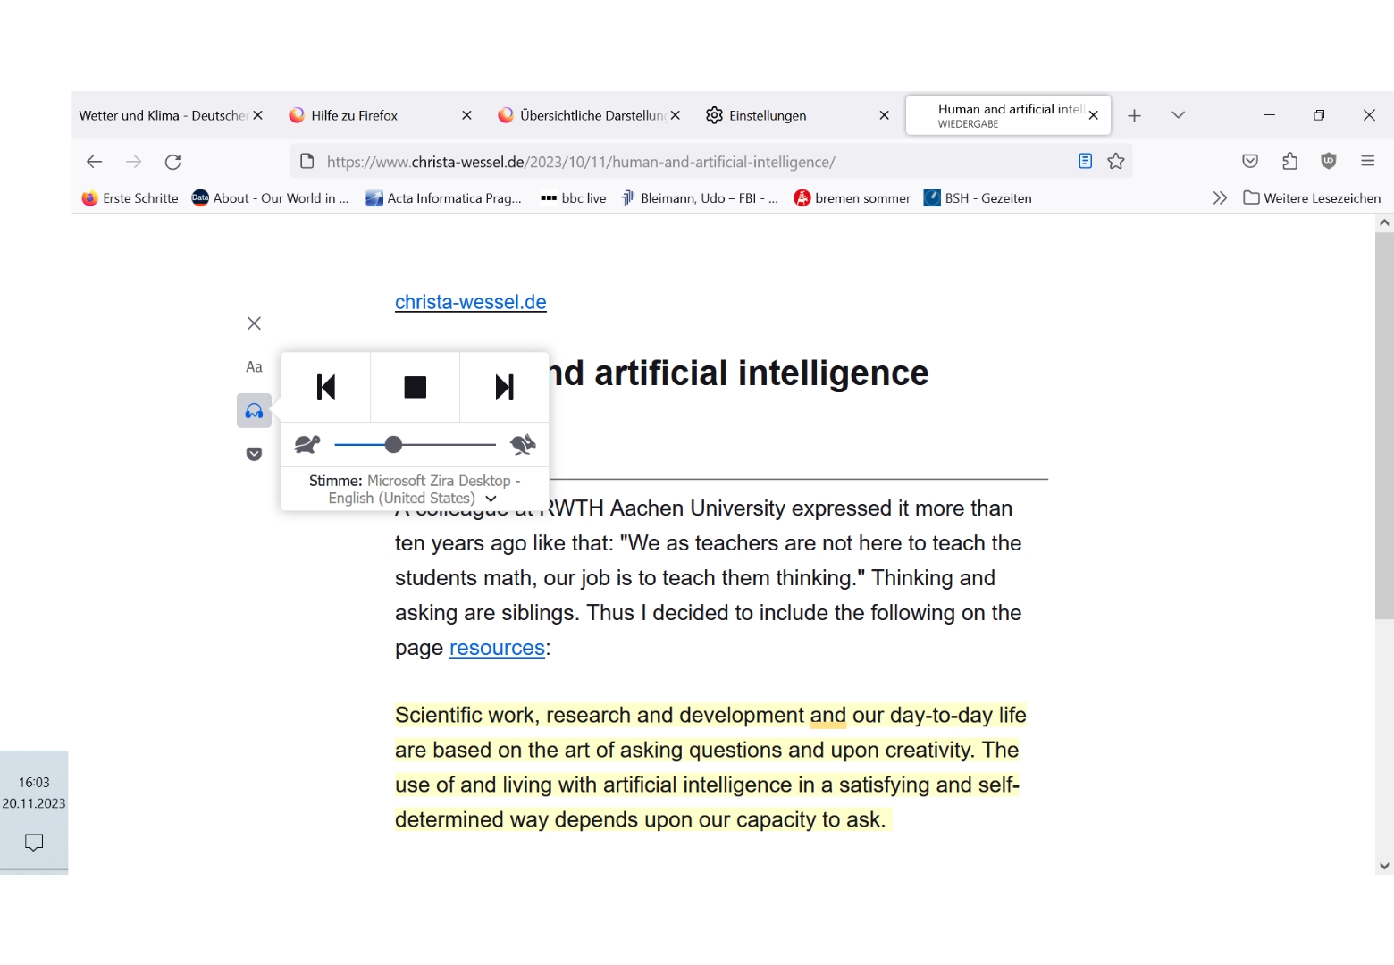Image resolution: width=1394 pixels, height=965 pixels.
Task: Open the bbc live bookmark
Action: [x=574, y=198]
